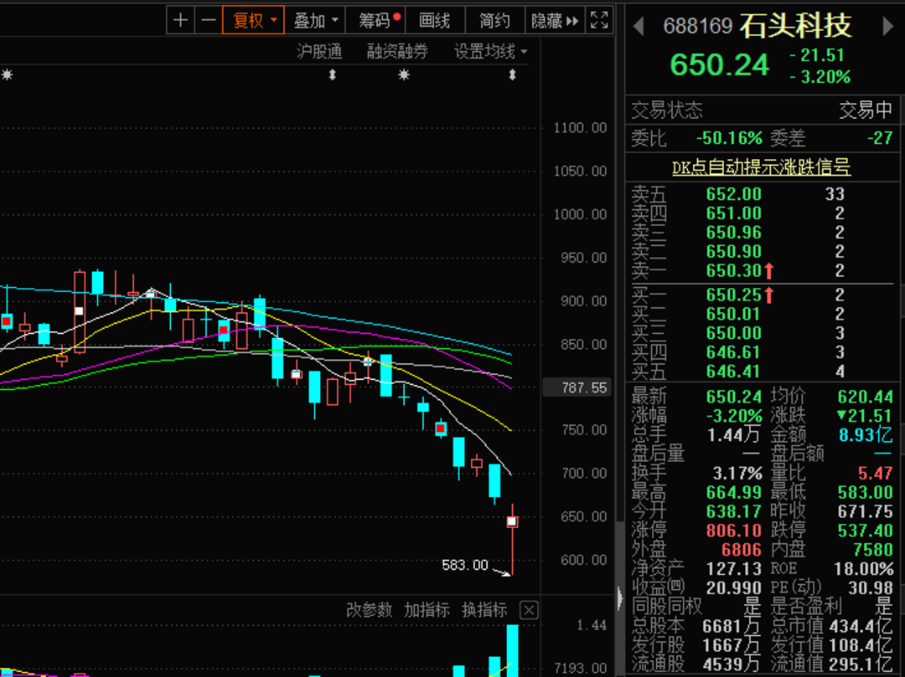The height and width of the screenshot is (677, 905).
Task: Open the DK点自动提示涨跌信号 link
Action: pyautogui.click(x=761, y=167)
